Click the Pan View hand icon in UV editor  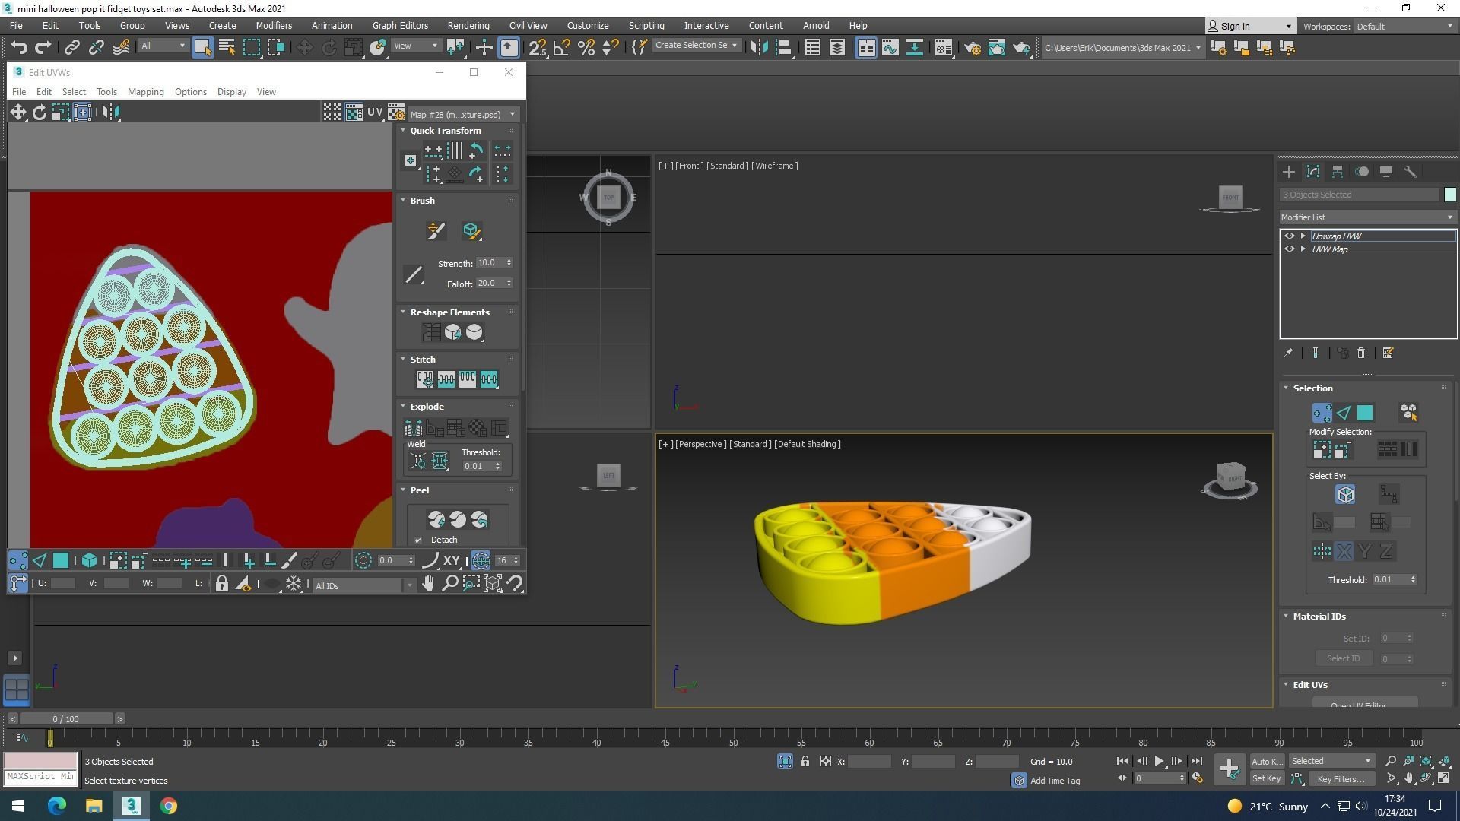[x=428, y=584]
